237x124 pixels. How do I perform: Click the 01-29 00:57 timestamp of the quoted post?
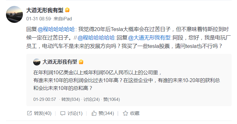45,99
